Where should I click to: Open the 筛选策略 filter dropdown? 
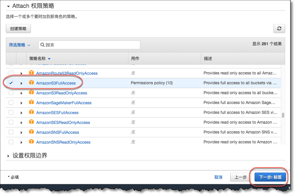(19, 45)
